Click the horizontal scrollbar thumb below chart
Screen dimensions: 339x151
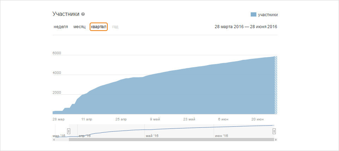[172, 140]
